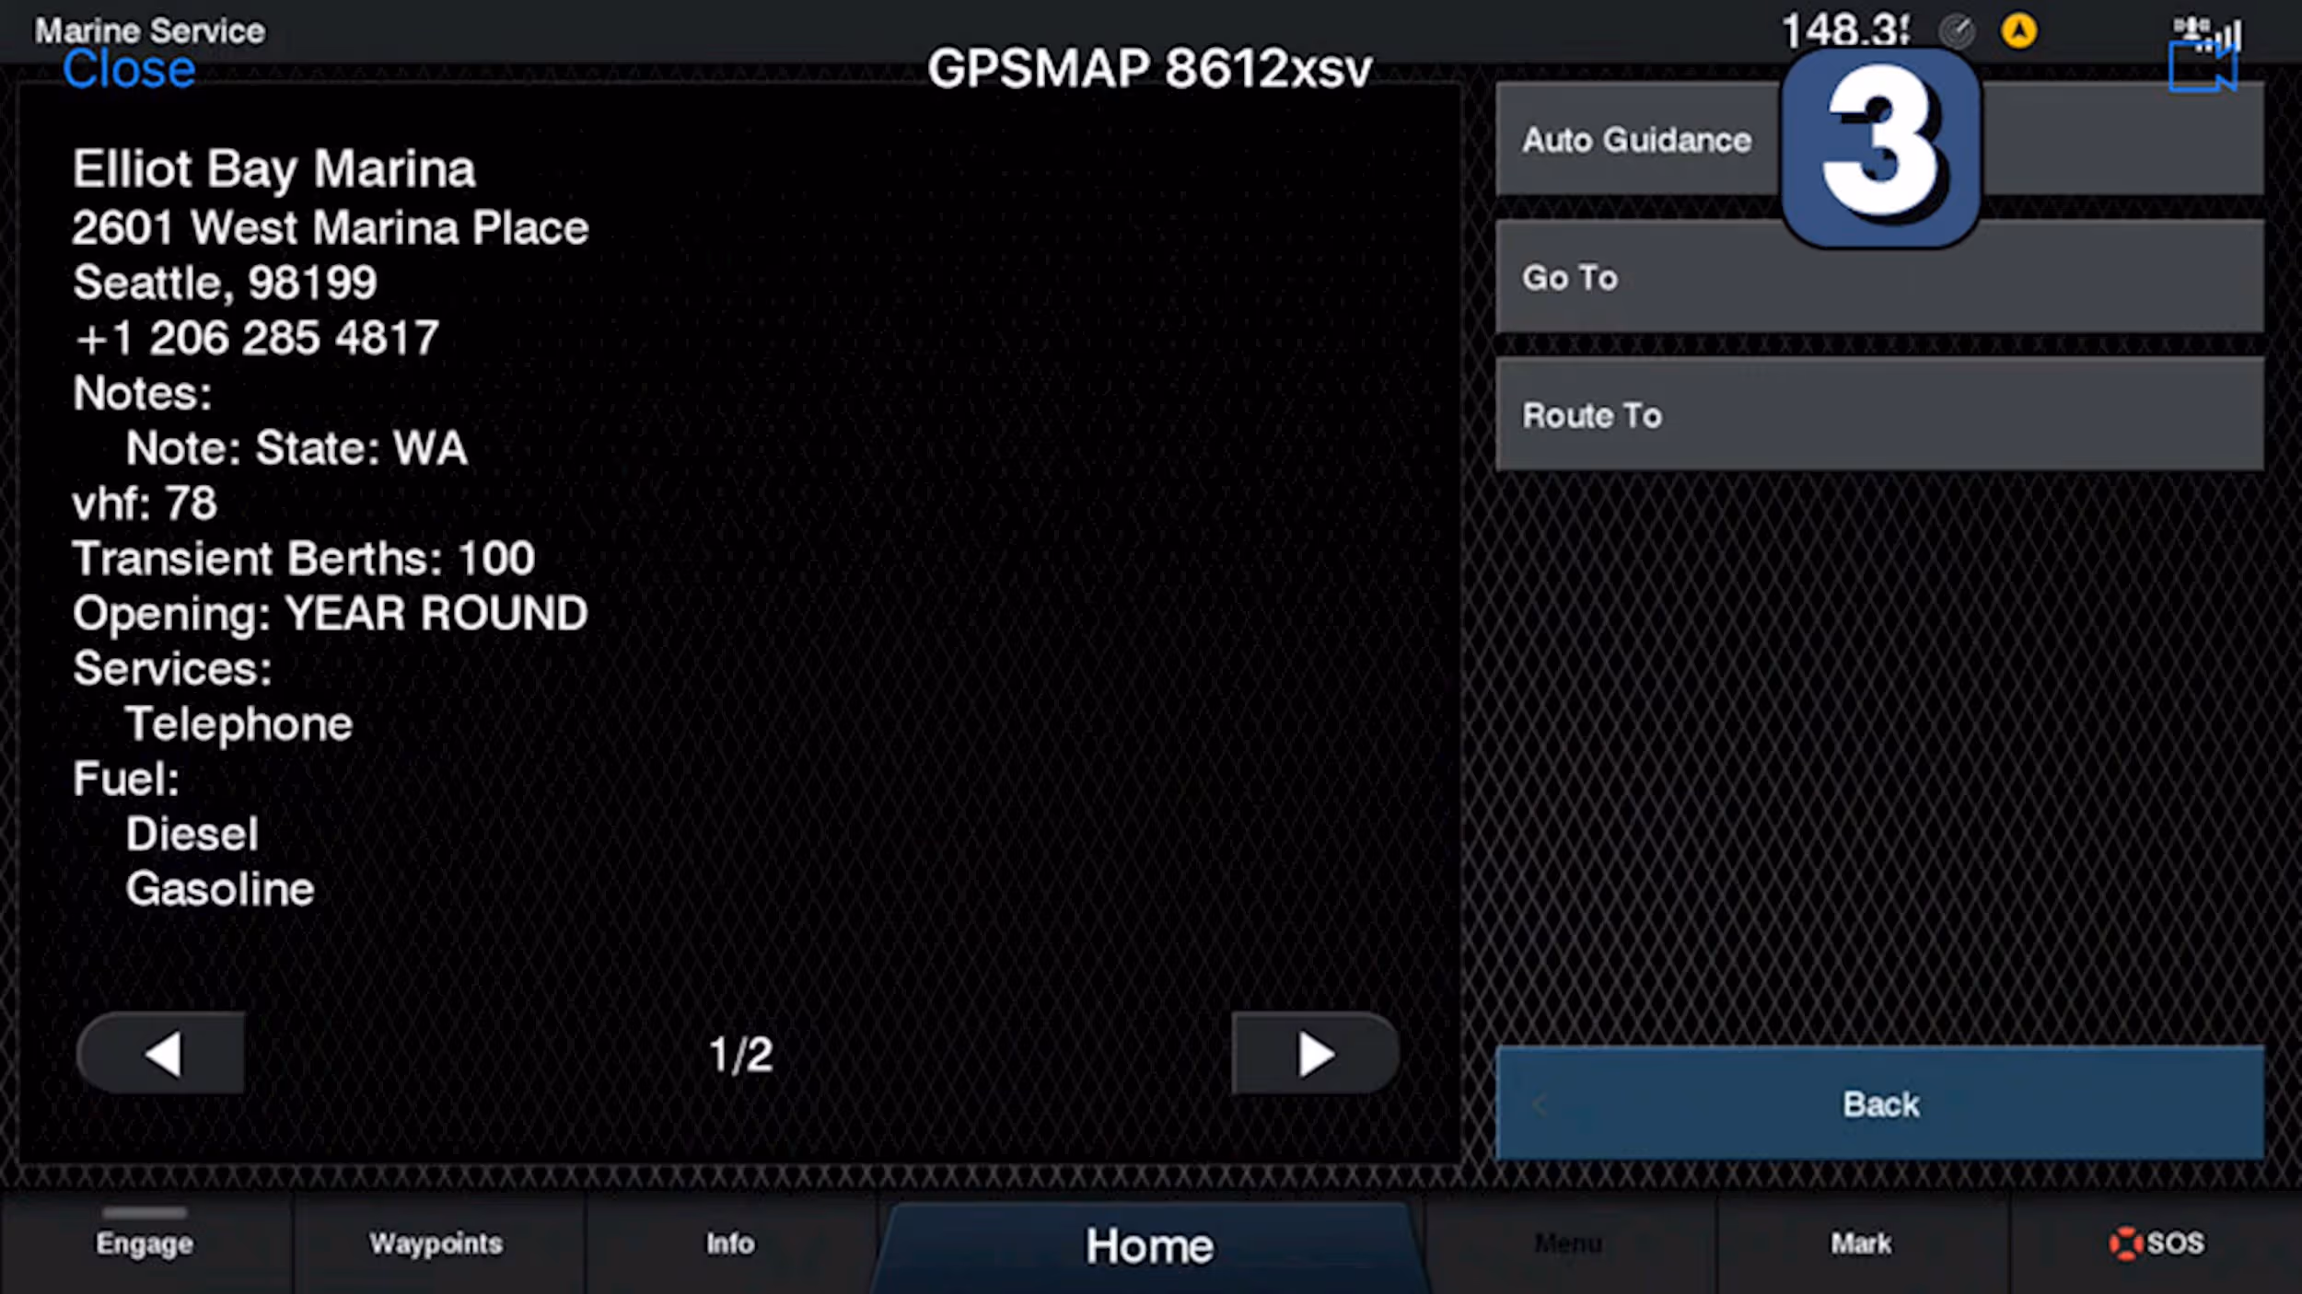Activate the SOS lifebuoy button
This screenshot has height=1294, width=2302.
[2157, 1243]
